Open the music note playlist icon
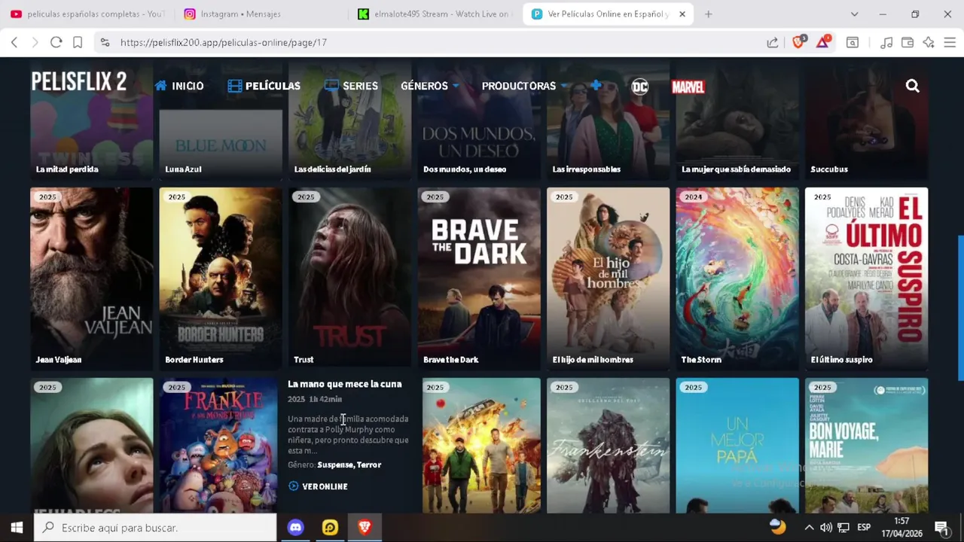Screen dimensions: 964x542 coord(886,43)
